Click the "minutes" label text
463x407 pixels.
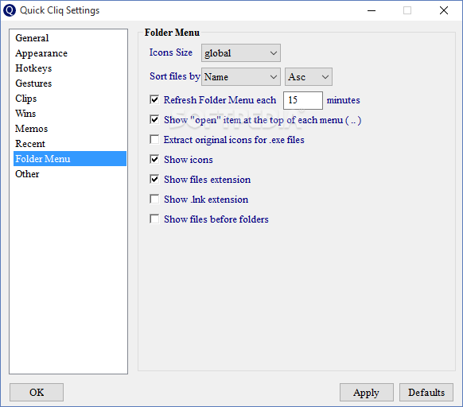[343, 100]
